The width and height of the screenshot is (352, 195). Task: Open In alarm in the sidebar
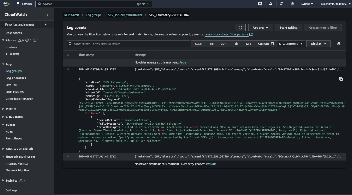11,47
